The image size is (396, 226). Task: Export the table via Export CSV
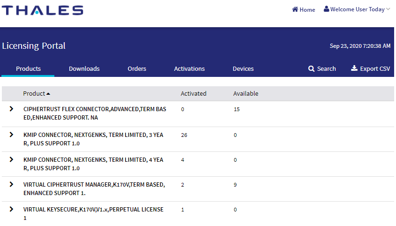(x=371, y=69)
